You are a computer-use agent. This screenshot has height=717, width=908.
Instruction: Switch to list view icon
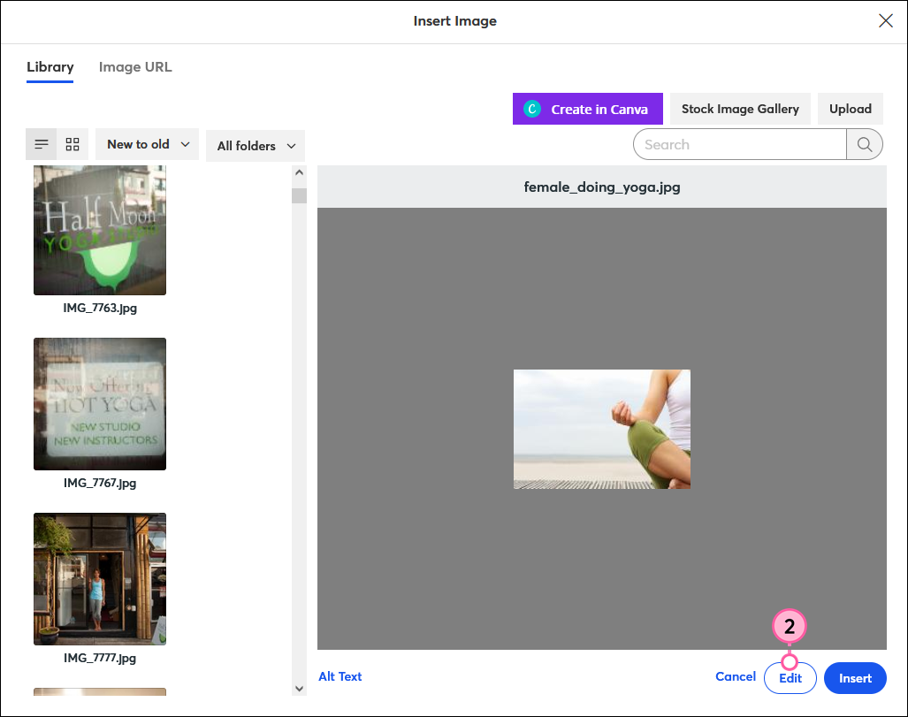(x=42, y=144)
